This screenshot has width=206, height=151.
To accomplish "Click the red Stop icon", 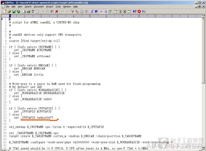I will [x=139, y=11].
